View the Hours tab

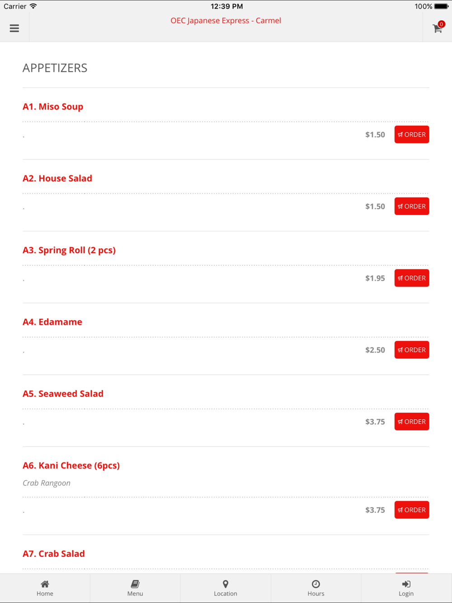click(316, 588)
